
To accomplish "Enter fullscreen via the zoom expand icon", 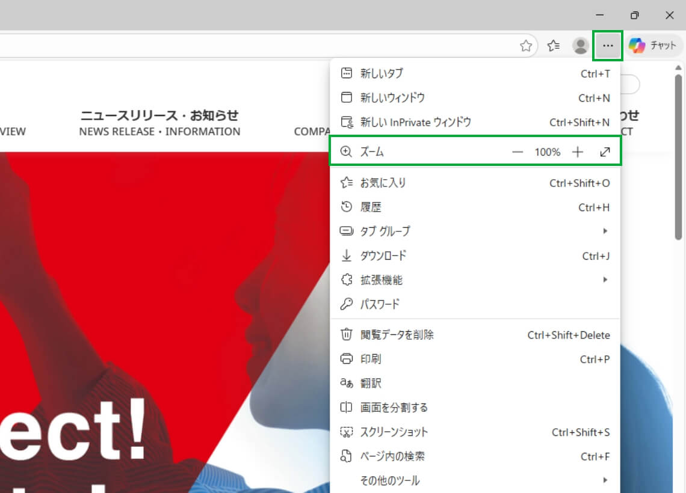I will coord(605,152).
